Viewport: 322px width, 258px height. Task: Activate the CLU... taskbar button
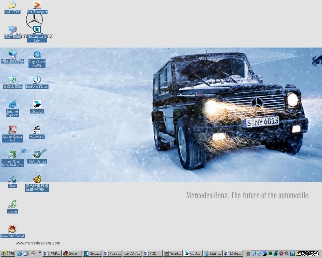point(193,253)
